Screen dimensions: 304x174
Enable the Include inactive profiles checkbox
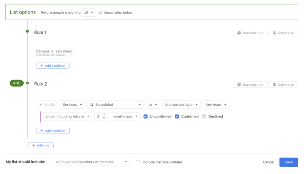pyautogui.click(x=138, y=162)
